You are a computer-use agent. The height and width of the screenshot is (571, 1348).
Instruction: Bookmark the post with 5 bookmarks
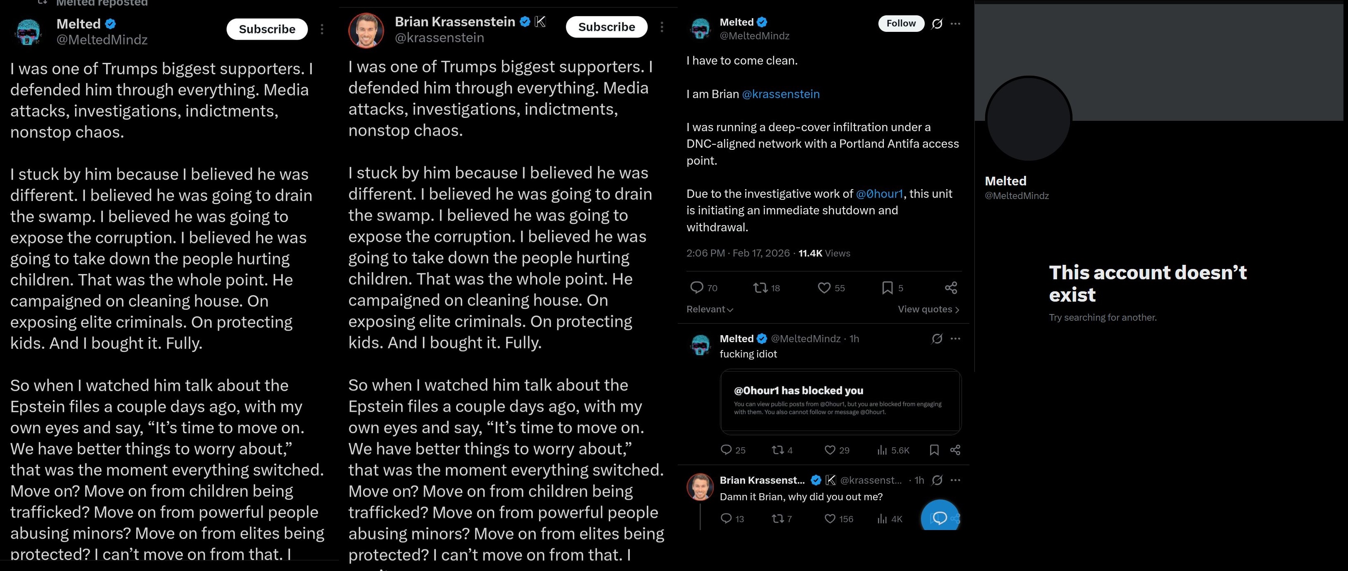(x=887, y=287)
